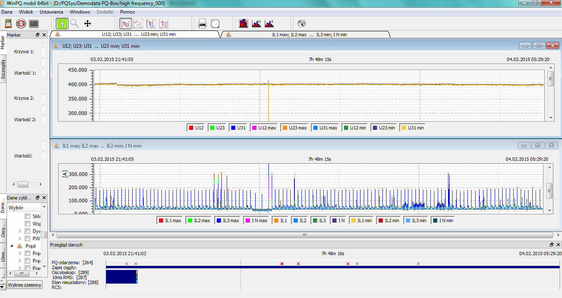Select the four-arrow pan tool

[x=88, y=23]
